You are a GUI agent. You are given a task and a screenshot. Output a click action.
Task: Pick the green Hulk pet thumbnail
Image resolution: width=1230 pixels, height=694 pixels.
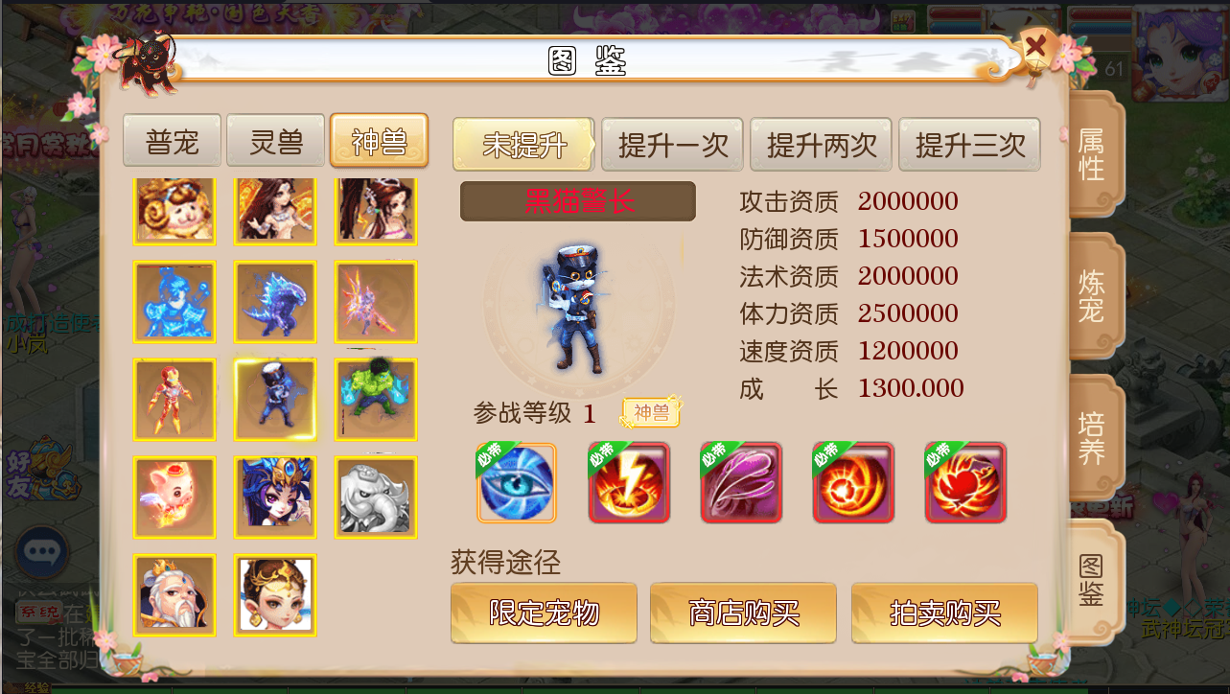pos(376,400)
